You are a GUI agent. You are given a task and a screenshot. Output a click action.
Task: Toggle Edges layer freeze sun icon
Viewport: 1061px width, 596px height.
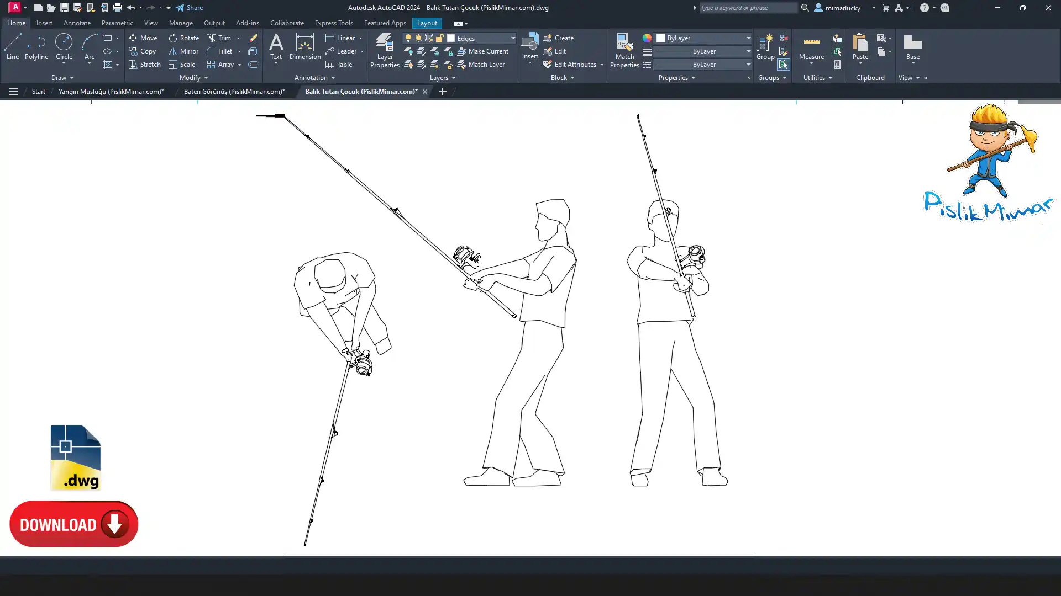click(418, 38)
